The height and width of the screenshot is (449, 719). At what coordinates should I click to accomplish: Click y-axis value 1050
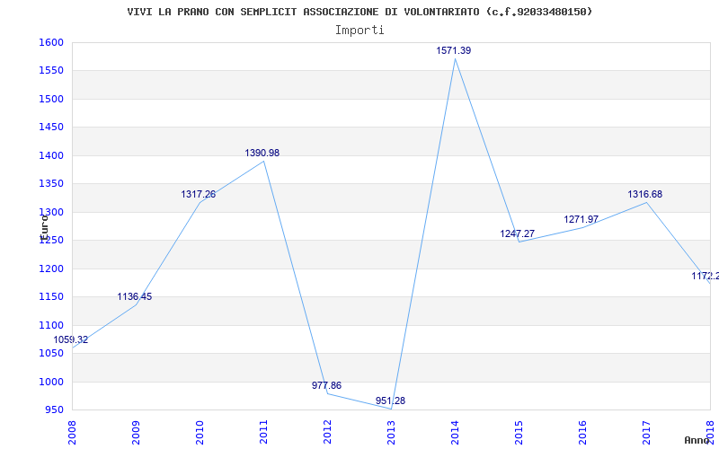[51, 353]
